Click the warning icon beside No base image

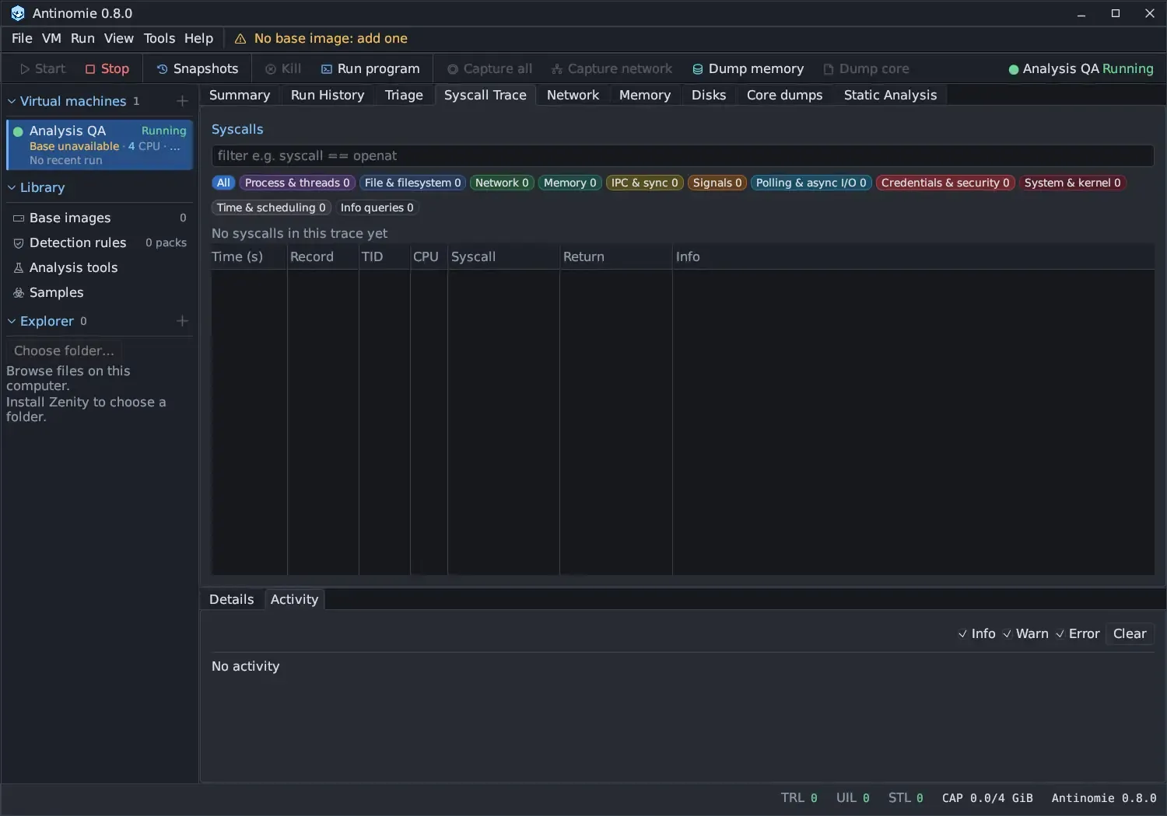point(240,39)
